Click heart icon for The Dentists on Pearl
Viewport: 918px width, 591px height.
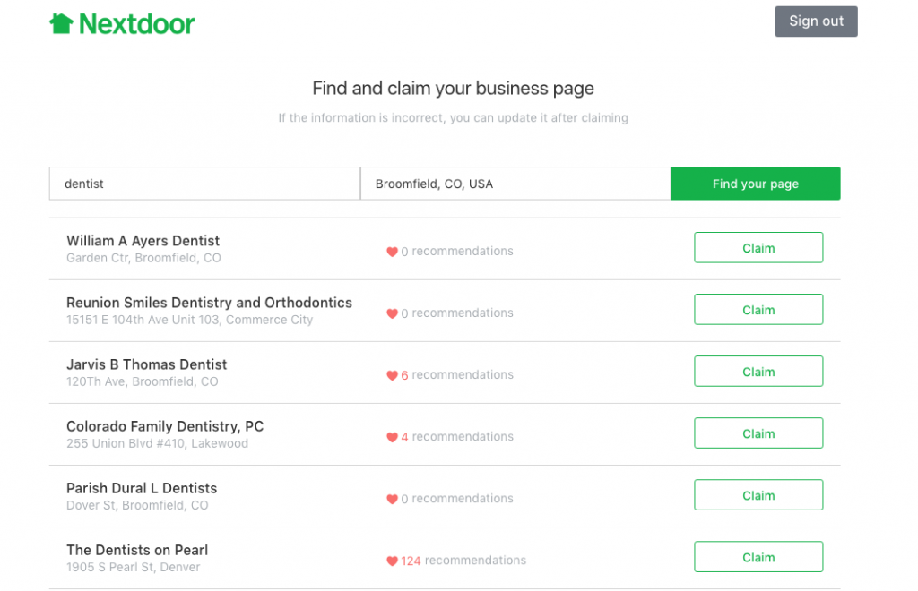[x=393, y=561]
